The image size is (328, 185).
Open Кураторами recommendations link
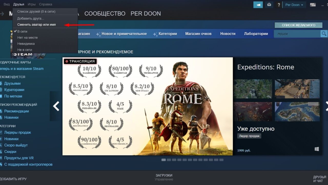pyautogui.click(x=14, y=90)
